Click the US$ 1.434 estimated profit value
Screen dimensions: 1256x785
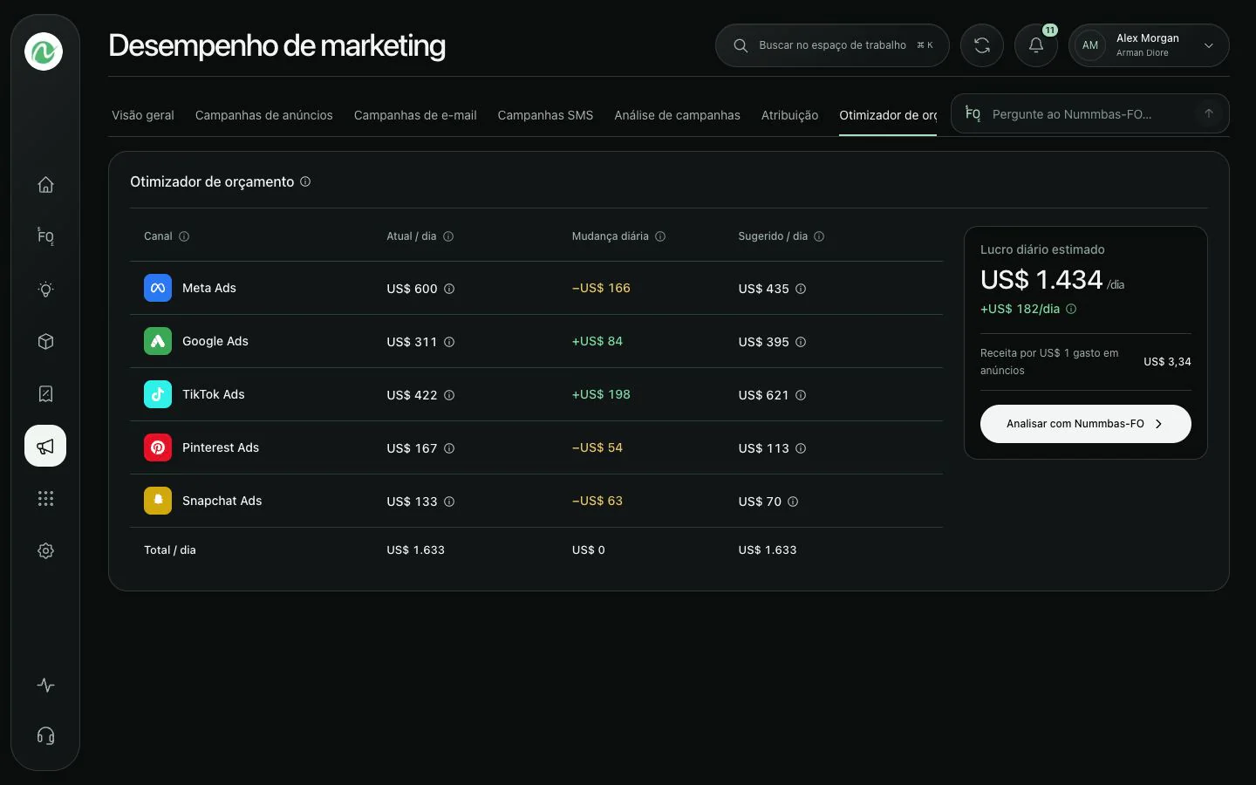coord(1041,280)
